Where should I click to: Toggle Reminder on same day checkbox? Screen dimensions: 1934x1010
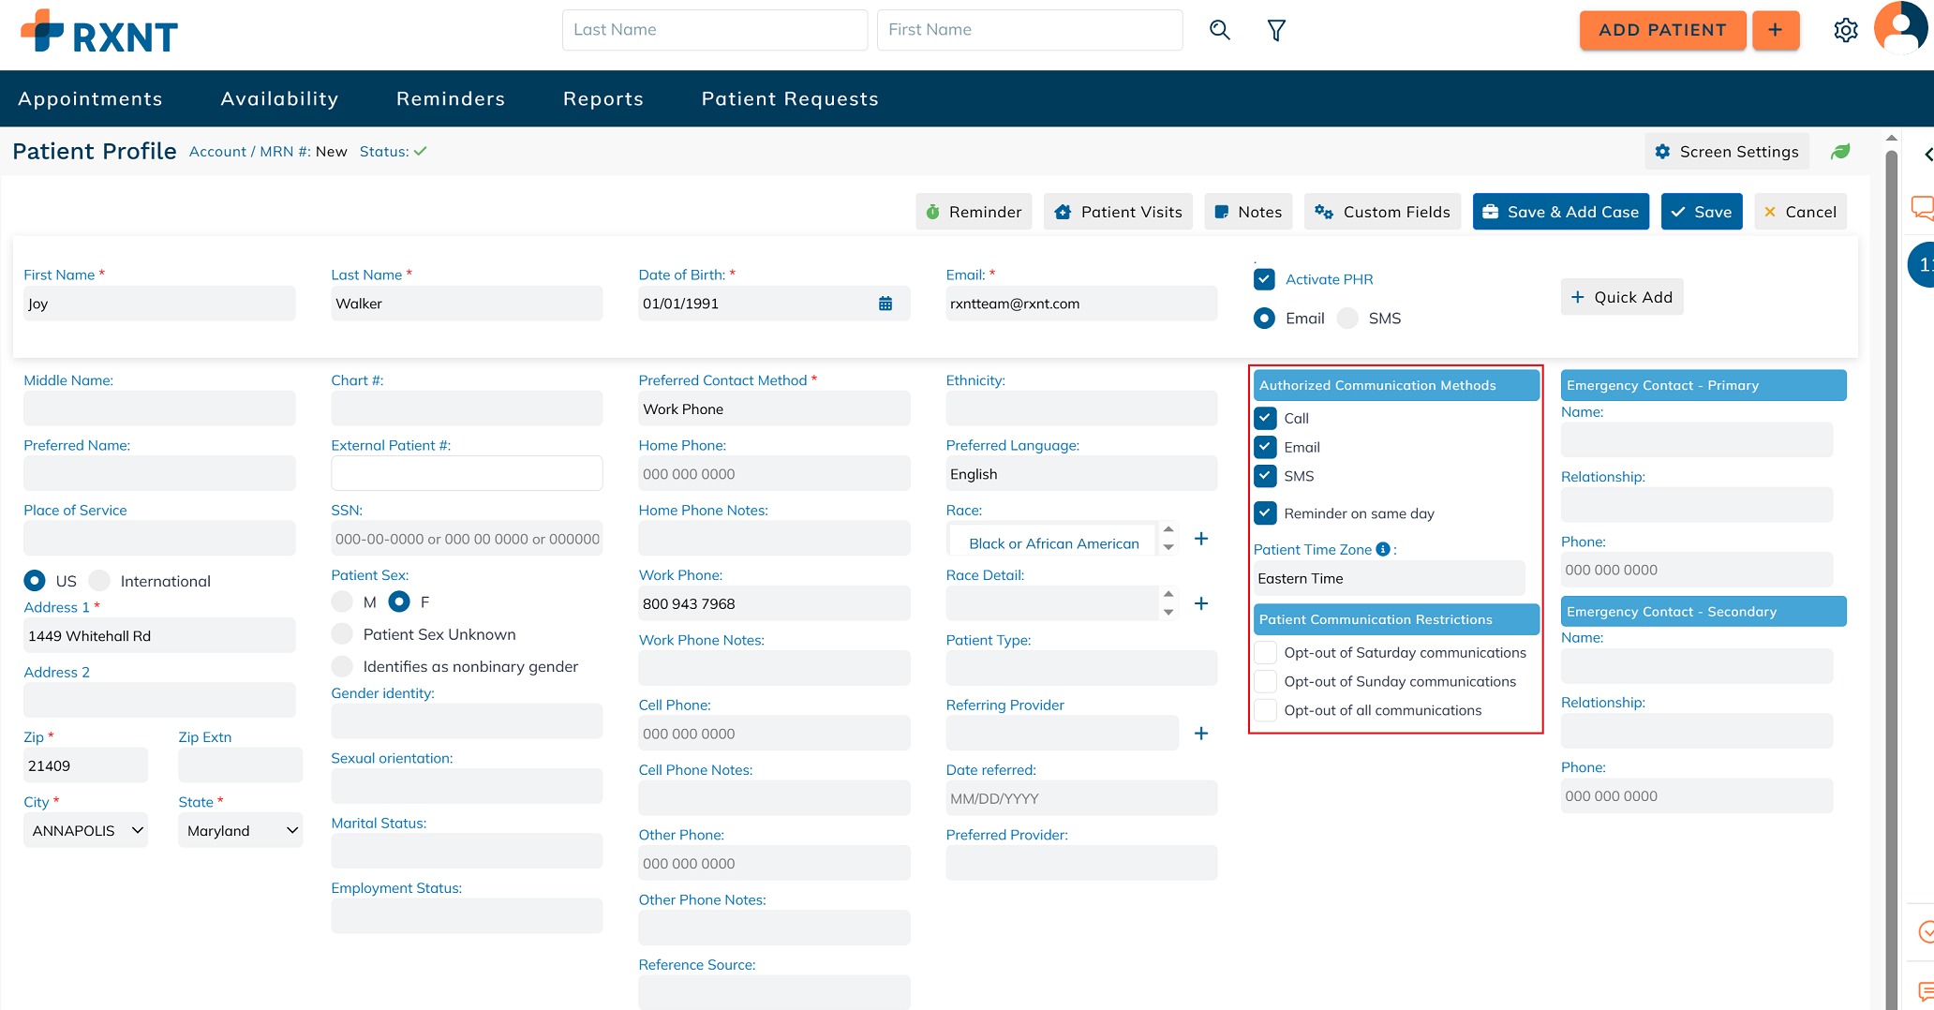pyautogui.click(x=1265, y=513)
